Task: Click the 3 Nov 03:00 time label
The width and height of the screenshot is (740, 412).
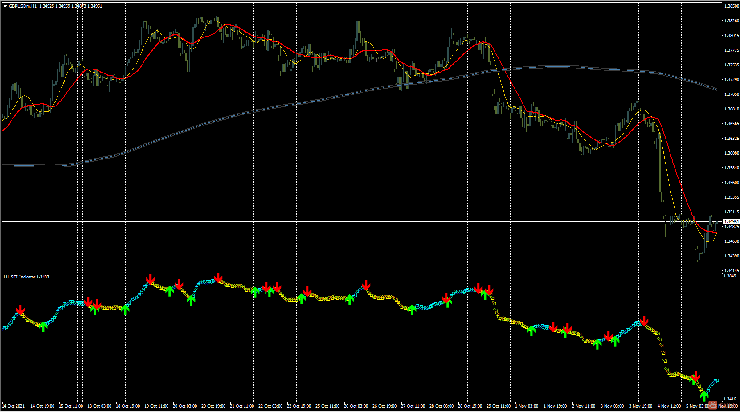Action: 612,406
